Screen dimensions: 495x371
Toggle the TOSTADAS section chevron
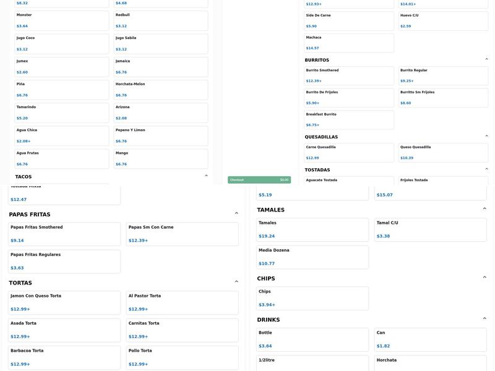pos(486,169)
